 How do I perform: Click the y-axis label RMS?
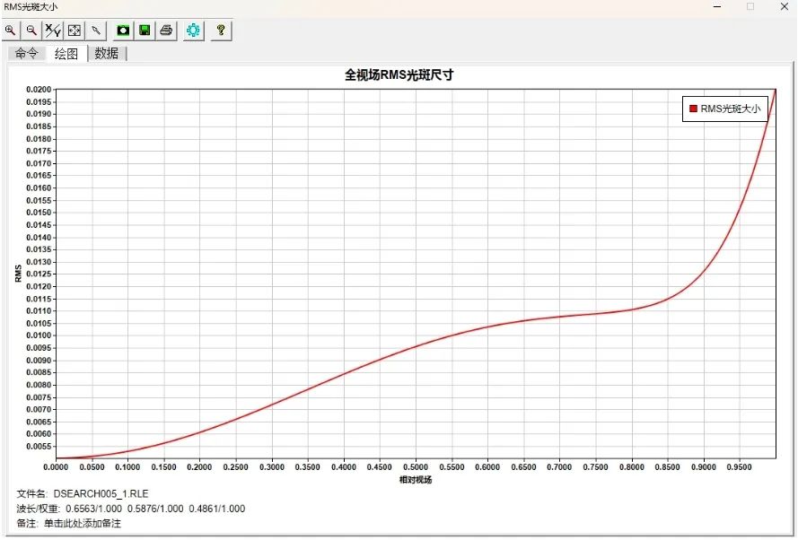(x=18, y=273)
